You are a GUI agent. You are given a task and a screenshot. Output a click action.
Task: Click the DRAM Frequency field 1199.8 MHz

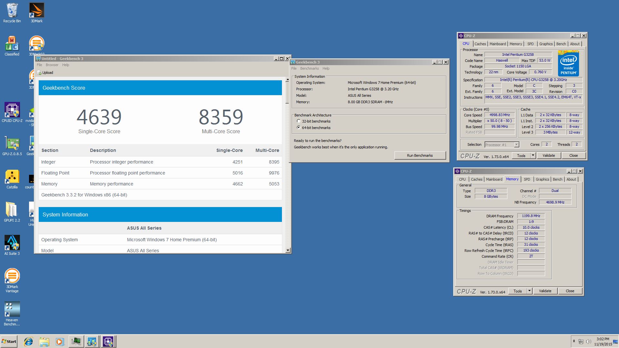531,216
